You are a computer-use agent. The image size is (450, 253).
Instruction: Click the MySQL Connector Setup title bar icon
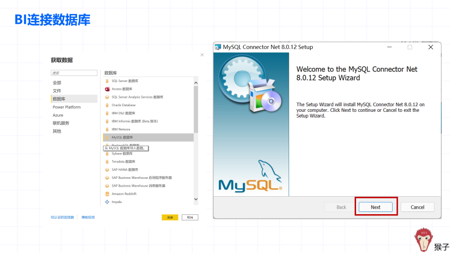tap(218, 47)
